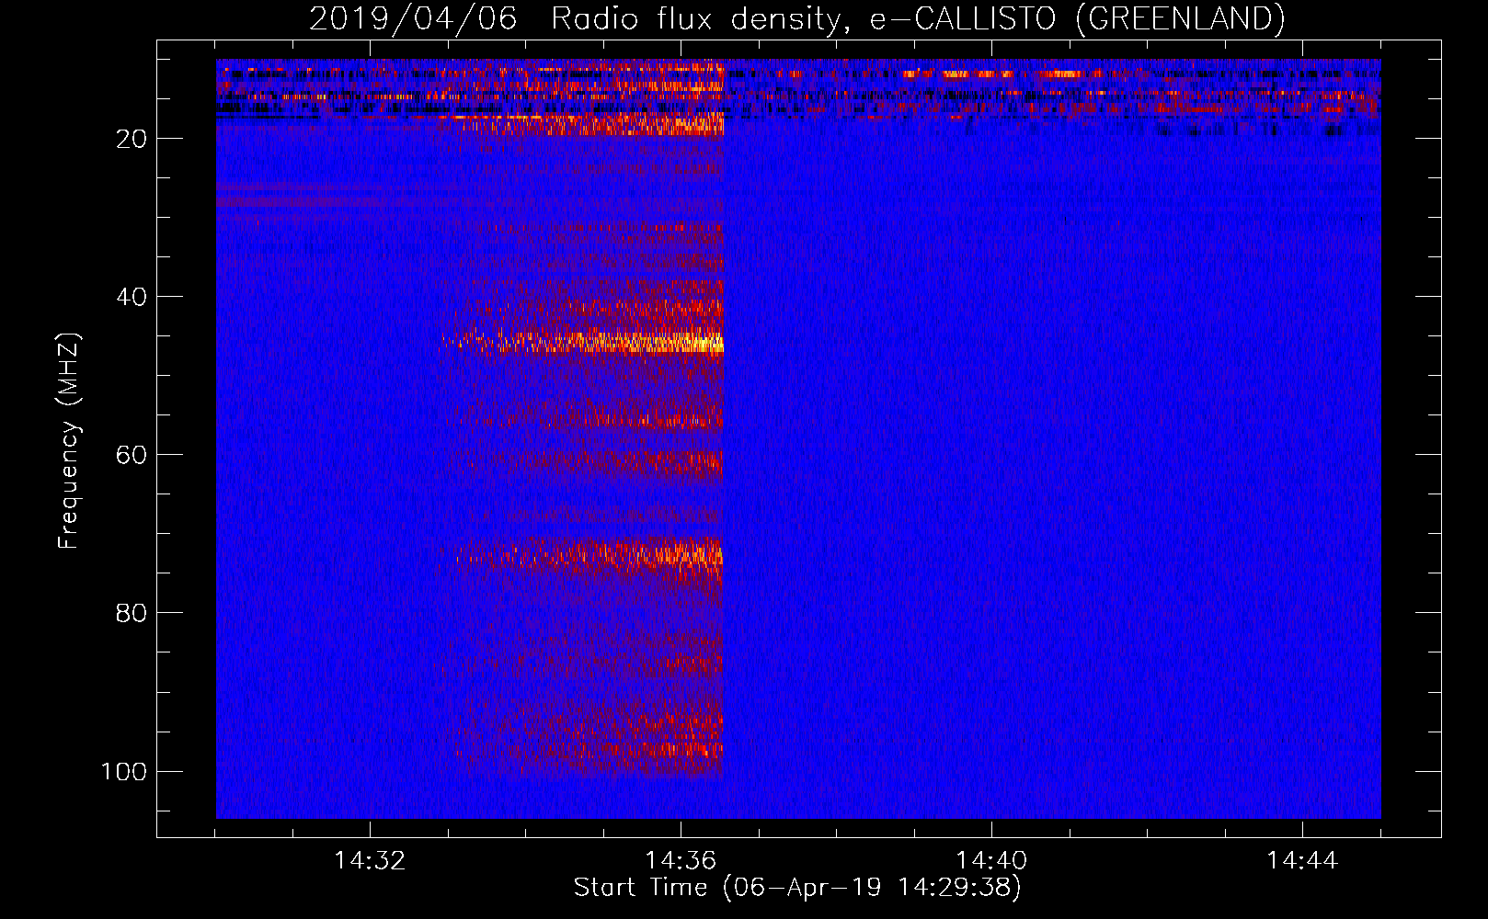1488x919 pixels.
Task: Click the 100 frequency tick label
Action: pos(124,771)
